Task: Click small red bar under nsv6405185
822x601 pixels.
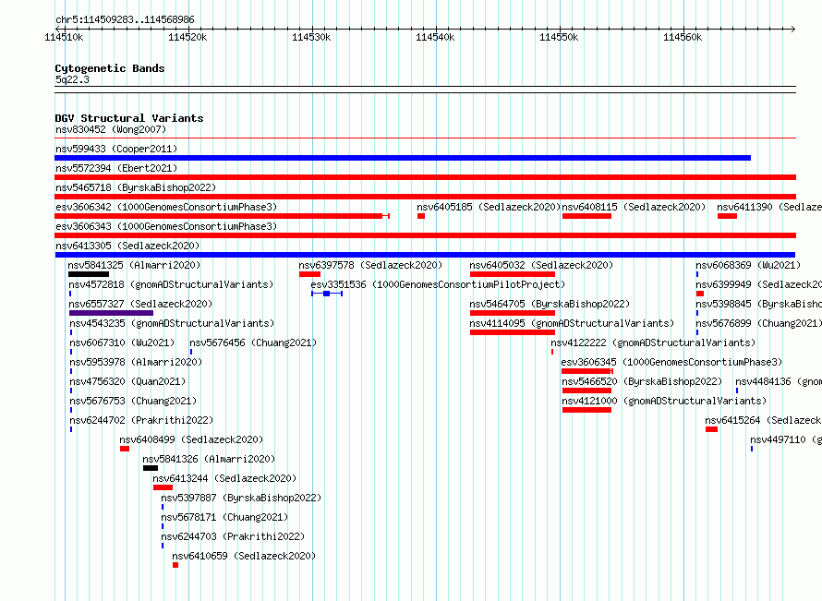Action: (421, 216)
